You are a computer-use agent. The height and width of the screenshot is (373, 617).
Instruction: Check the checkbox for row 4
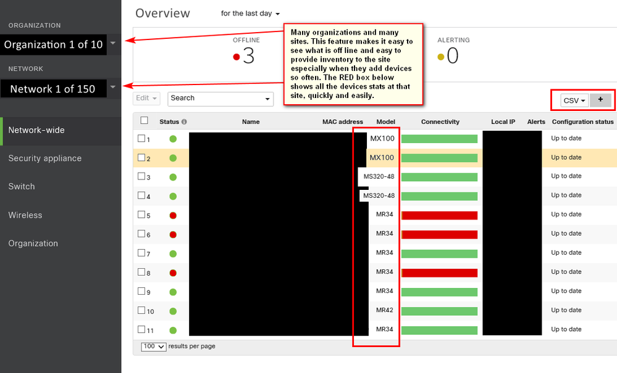pos(141,195)
